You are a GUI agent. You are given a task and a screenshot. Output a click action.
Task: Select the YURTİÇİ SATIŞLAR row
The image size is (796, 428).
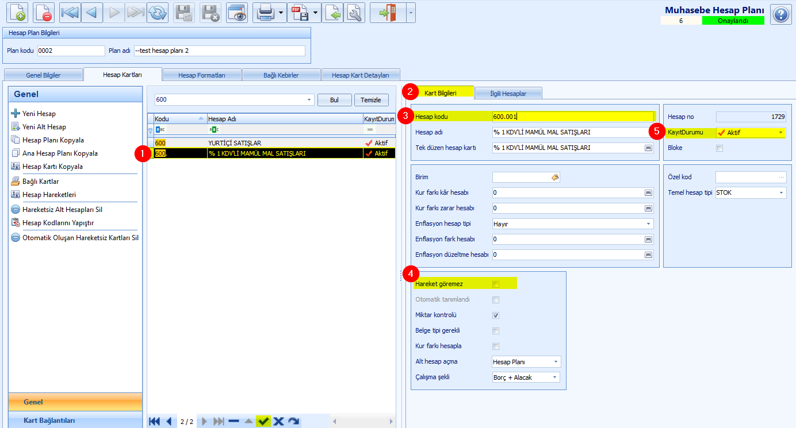tap(271, 142)
